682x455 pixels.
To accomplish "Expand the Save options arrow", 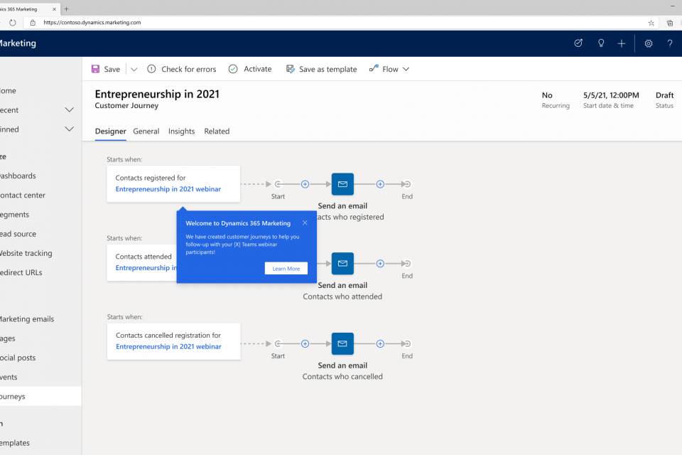I will point(134,69).
